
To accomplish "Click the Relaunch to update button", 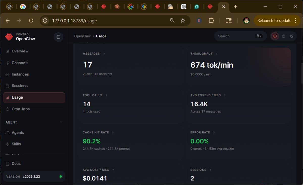I will point(274,21).
